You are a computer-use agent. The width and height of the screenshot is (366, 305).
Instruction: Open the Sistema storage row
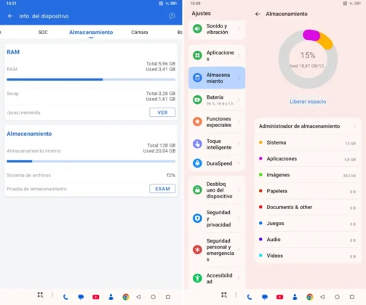coord(308,142)
